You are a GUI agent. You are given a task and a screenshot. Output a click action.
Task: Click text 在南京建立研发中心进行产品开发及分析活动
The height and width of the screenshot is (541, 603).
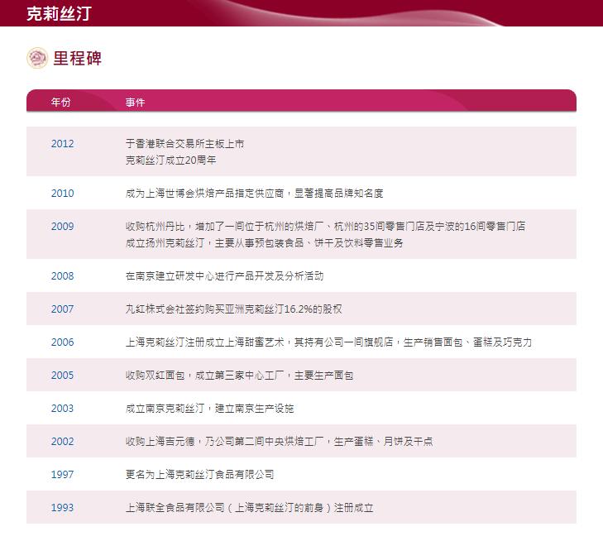pyautogui.click(x=224, y=275)
